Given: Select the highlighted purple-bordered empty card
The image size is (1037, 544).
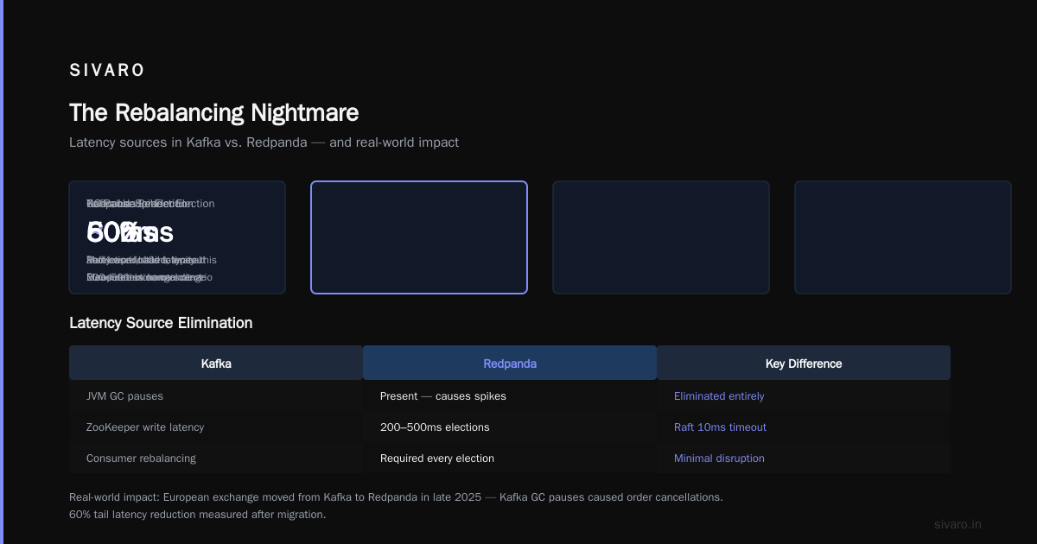Looking at the screenshot, I should [419, 237].
